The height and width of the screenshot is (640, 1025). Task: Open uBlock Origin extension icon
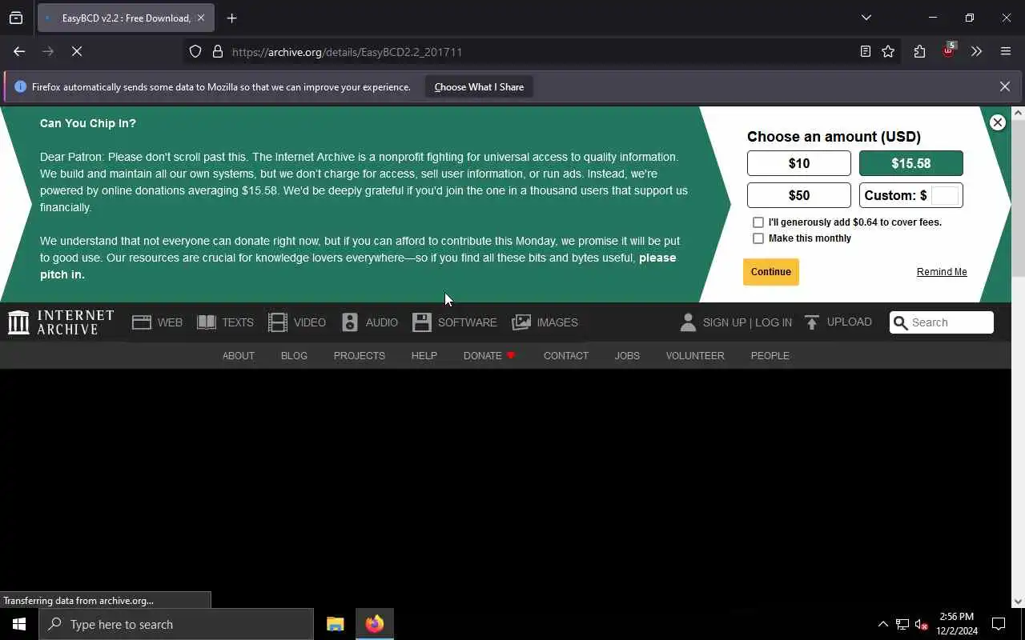949,51
